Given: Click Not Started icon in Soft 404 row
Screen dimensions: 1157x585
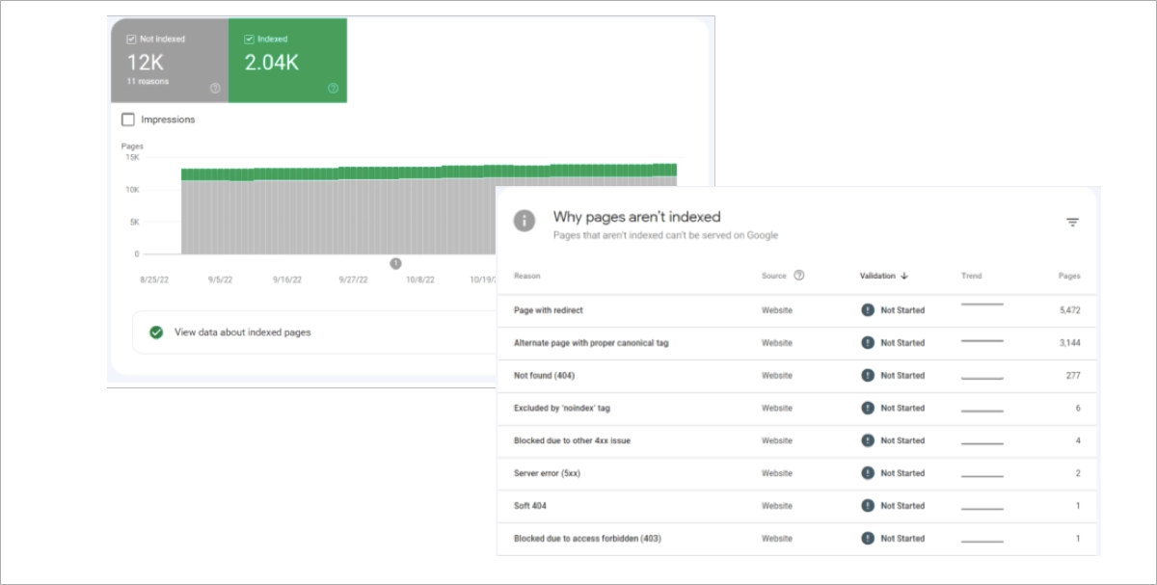Looking at the screenshot, I should [868, 506].
